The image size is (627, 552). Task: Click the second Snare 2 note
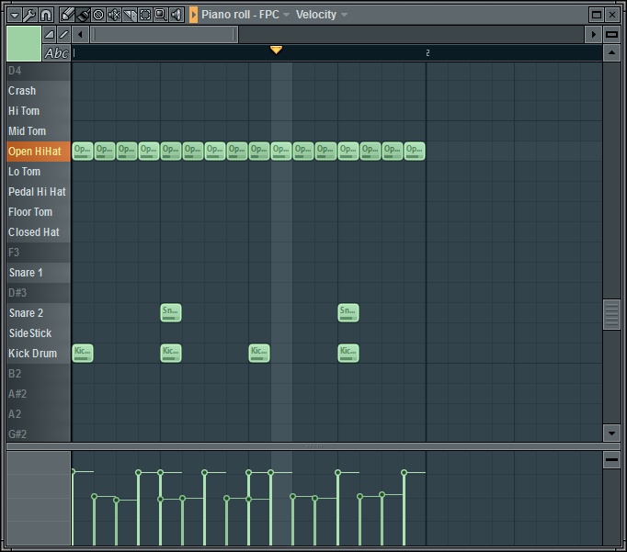click(348, 313)
